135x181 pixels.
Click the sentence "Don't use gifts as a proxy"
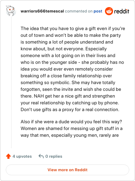(x=70, y=109)
